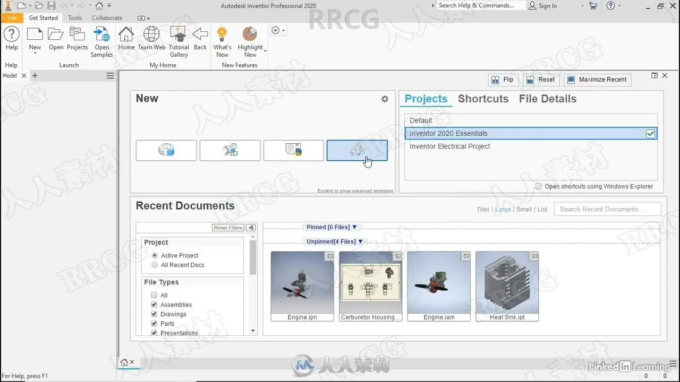This screenshot has width=680, height=382.
Task: Open Highlight New dropdown arrow
Action: [x=265, y=51]
